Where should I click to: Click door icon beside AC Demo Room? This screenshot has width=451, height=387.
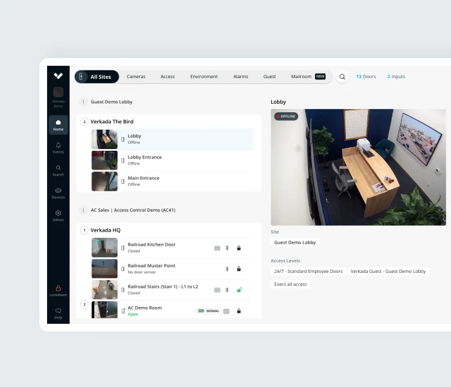(x=123, y=311)
